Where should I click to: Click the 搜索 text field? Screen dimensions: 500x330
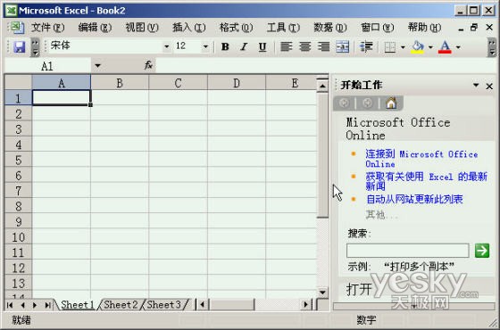coord(407,251)
